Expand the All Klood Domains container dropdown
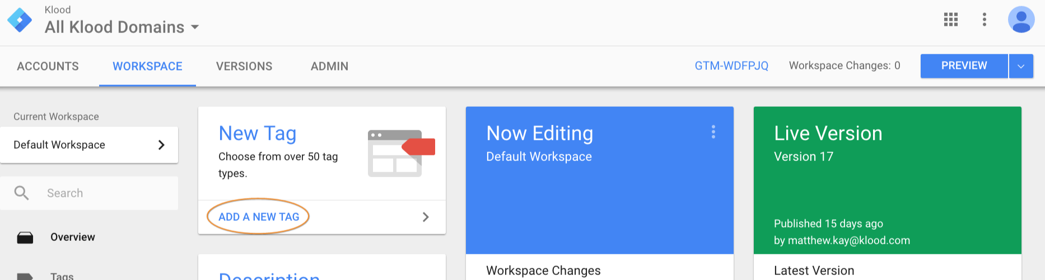 coord(195,27)
